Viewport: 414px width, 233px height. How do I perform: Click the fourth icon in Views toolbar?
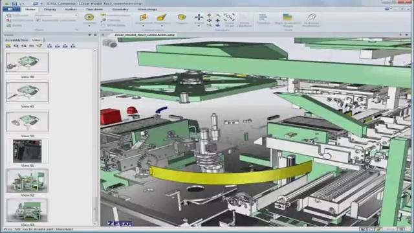32,46
